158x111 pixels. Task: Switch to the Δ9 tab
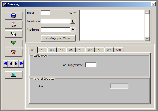(109, 50)
